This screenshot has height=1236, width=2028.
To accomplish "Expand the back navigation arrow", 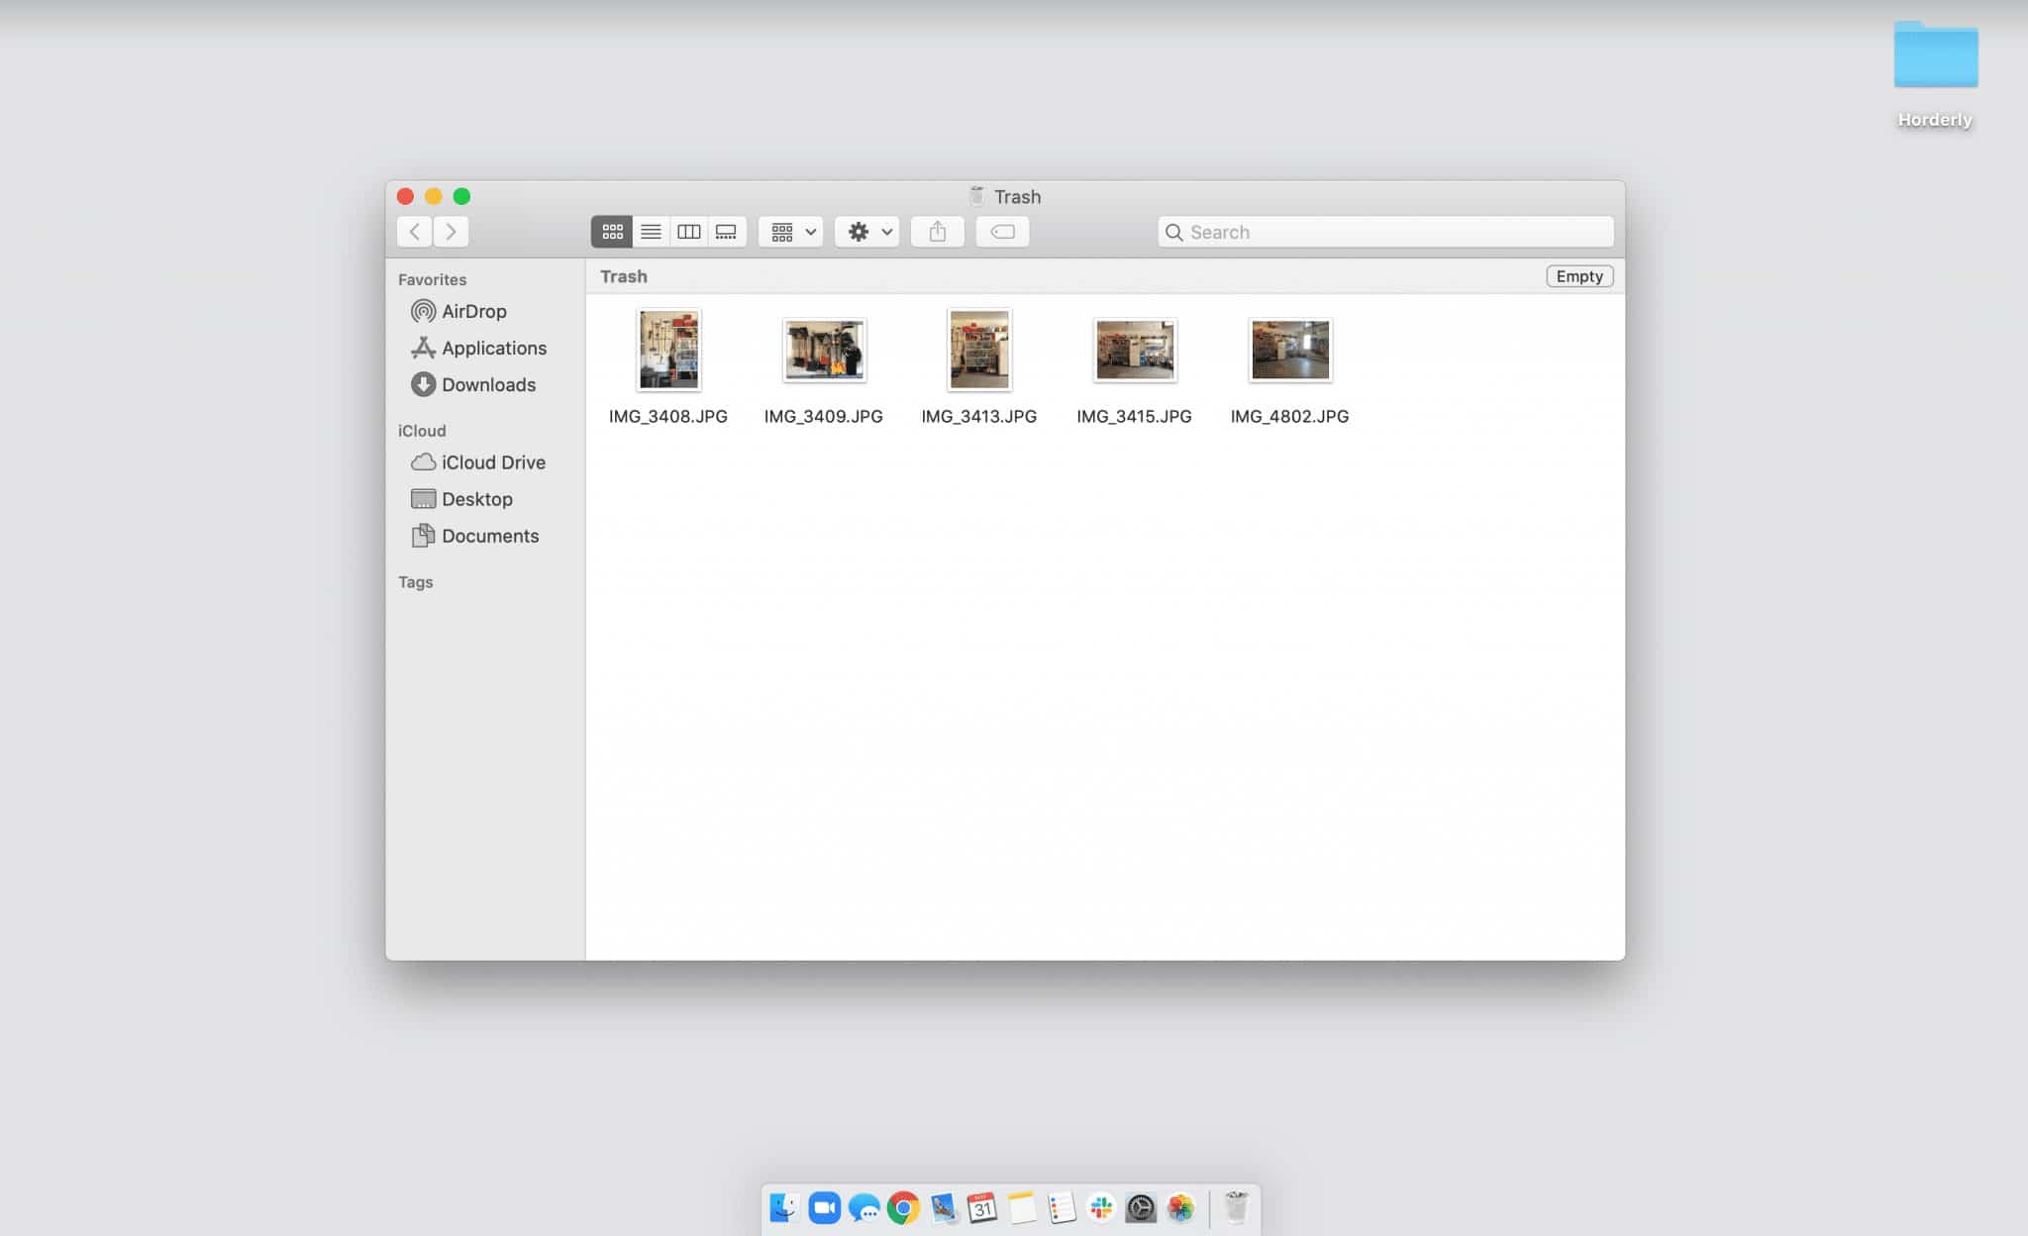I will pos(414,231).
